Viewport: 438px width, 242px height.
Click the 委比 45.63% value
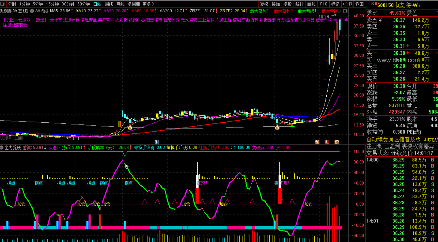click(397, 13)
